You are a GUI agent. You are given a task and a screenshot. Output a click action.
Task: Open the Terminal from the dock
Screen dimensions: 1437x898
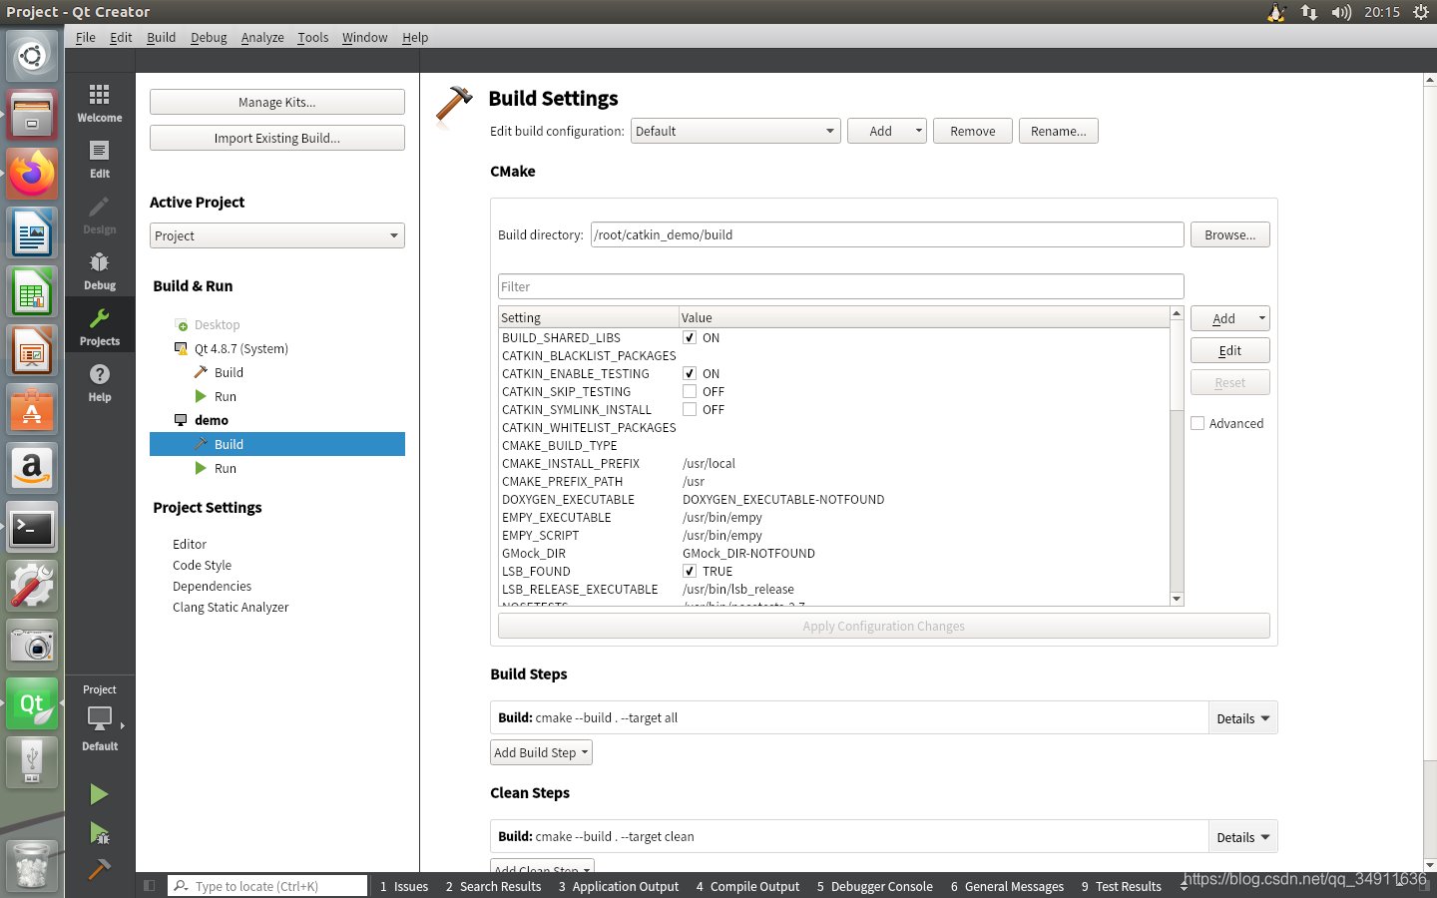tap(32, 527)
